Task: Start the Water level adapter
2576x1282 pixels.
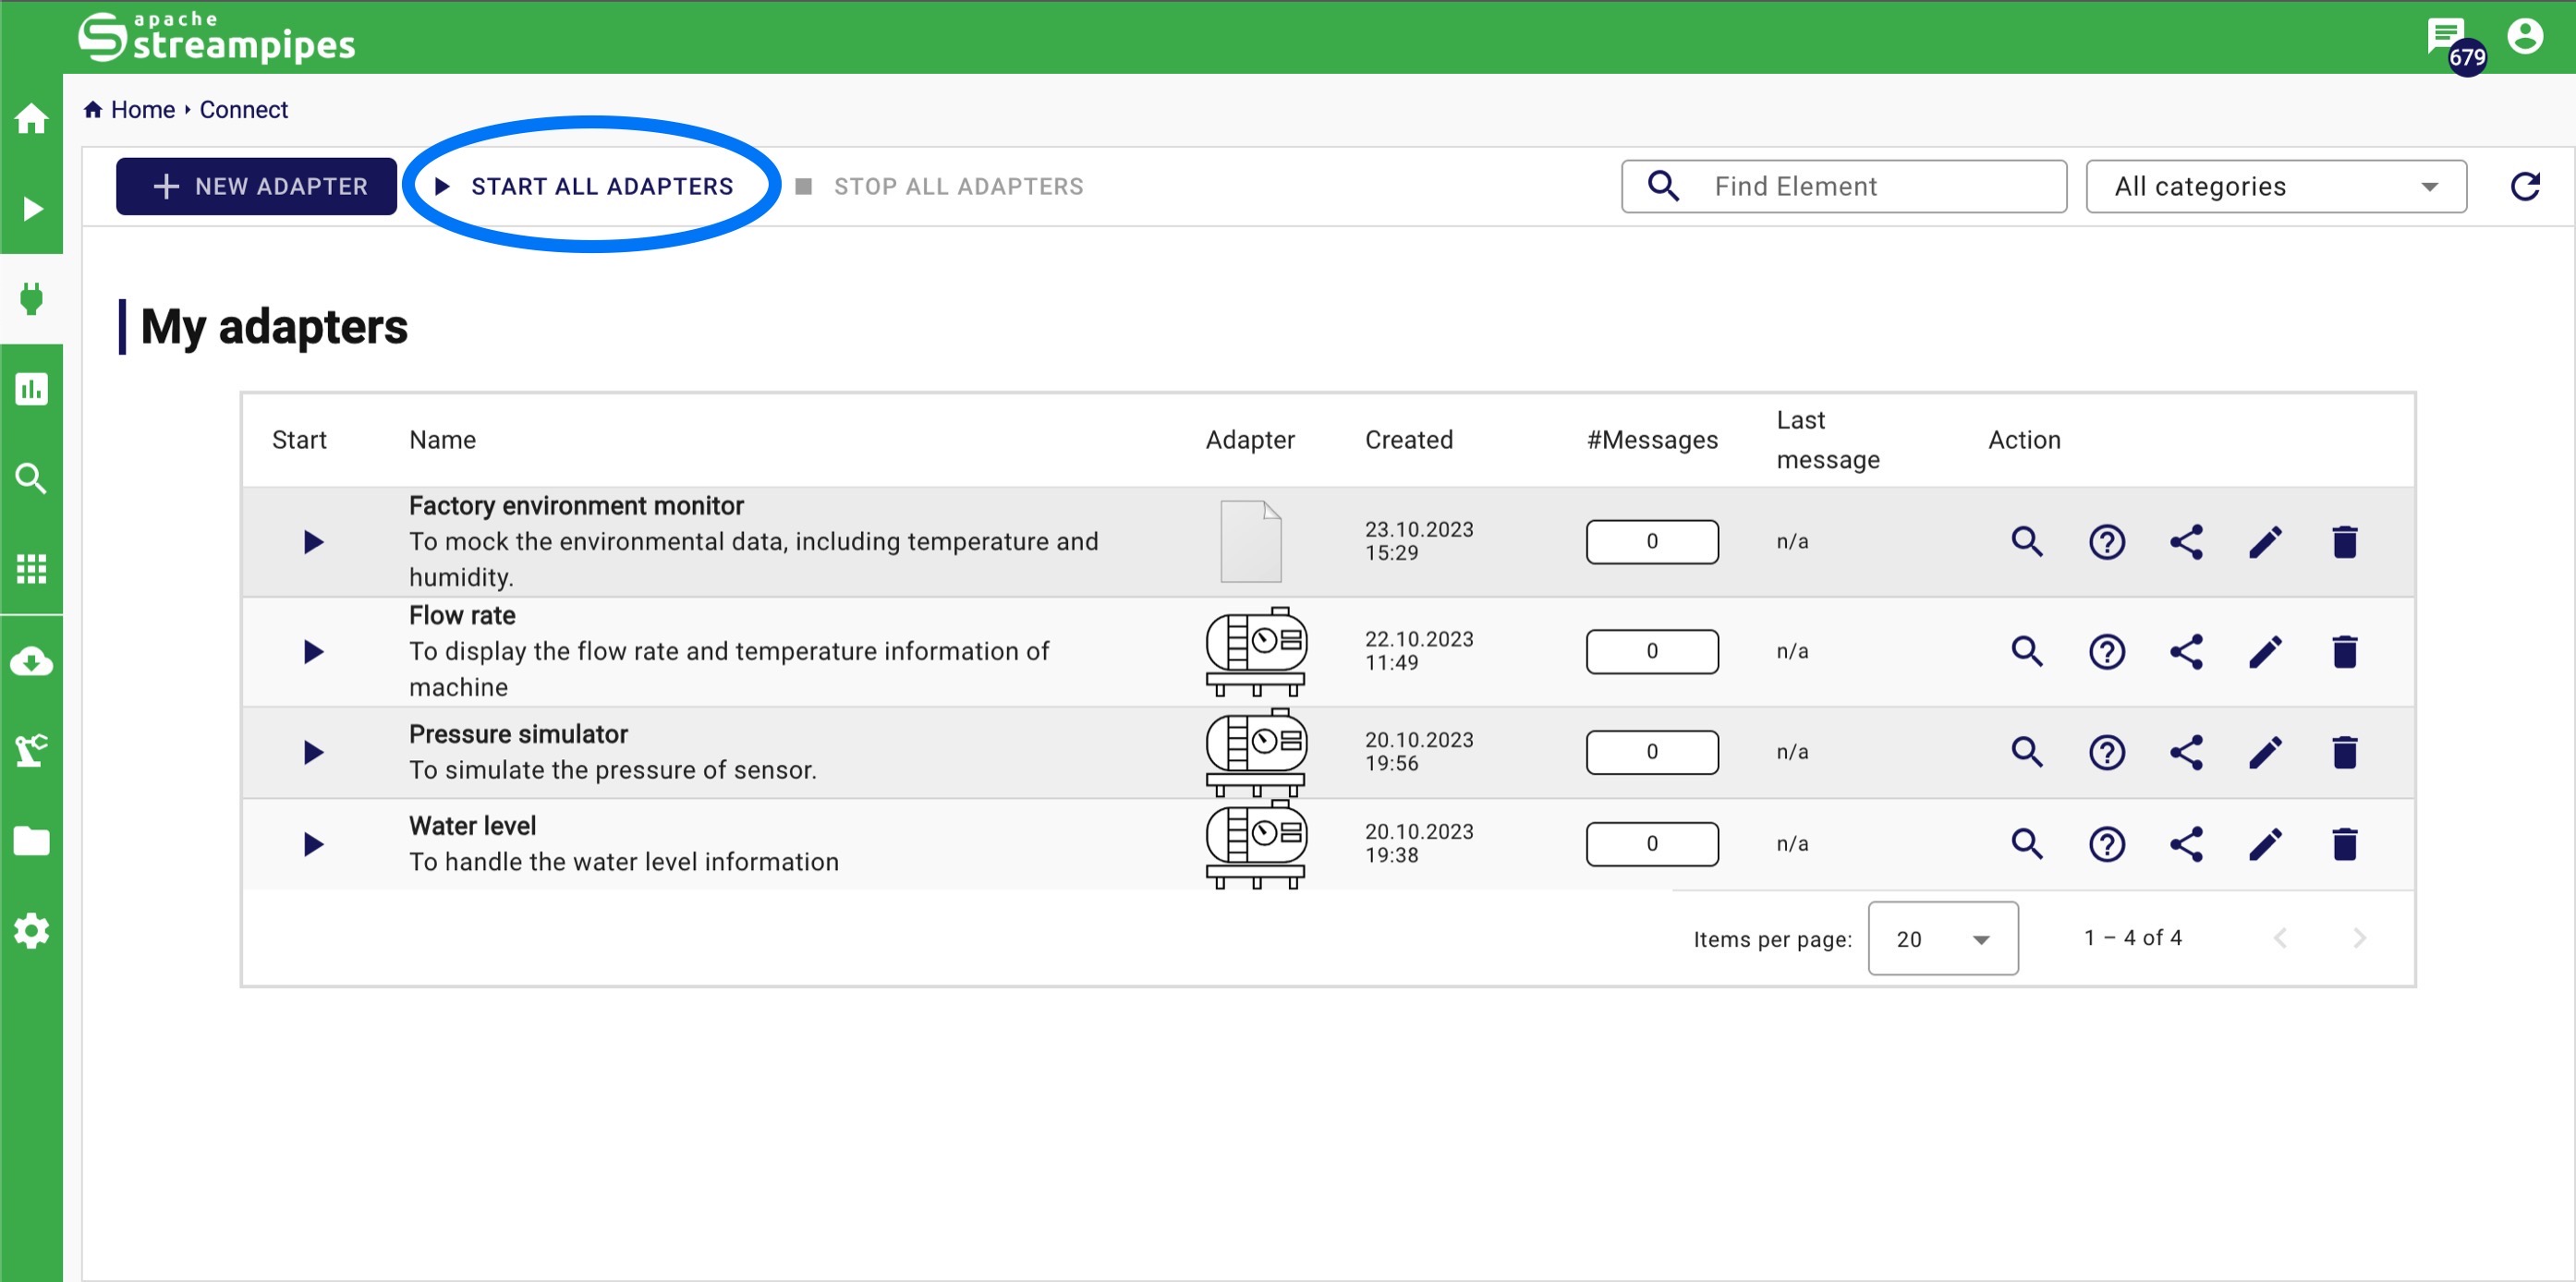Action: point(313,844)
